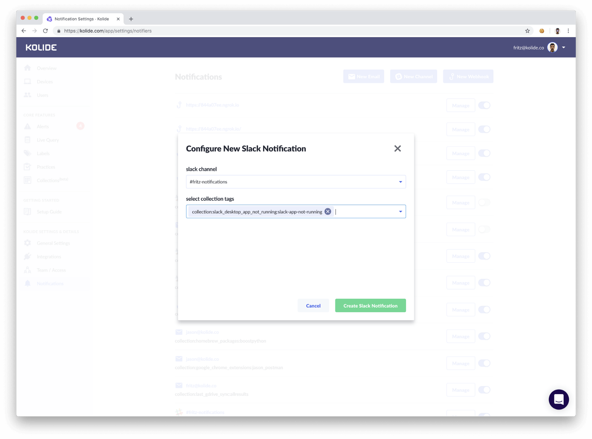Turn on the toggle beside jason@kolide.co notification
The height and width of the screenshot is (439, 592).
click(484, 336)
